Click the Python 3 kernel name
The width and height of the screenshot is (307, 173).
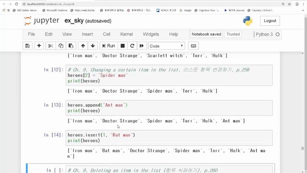(264, 35)
